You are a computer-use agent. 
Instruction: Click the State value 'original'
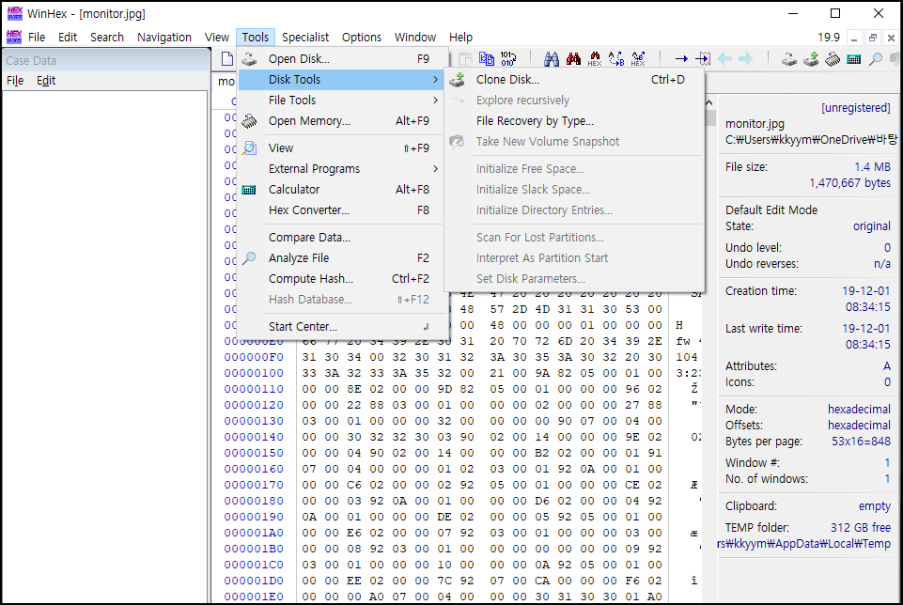872,226
